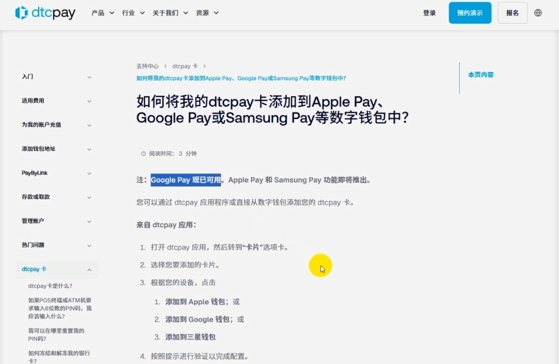Screen dimensions: 559x364
Task: Open the 冻结和解冻我的银行卡 article
Action: (x=59, y=357)
